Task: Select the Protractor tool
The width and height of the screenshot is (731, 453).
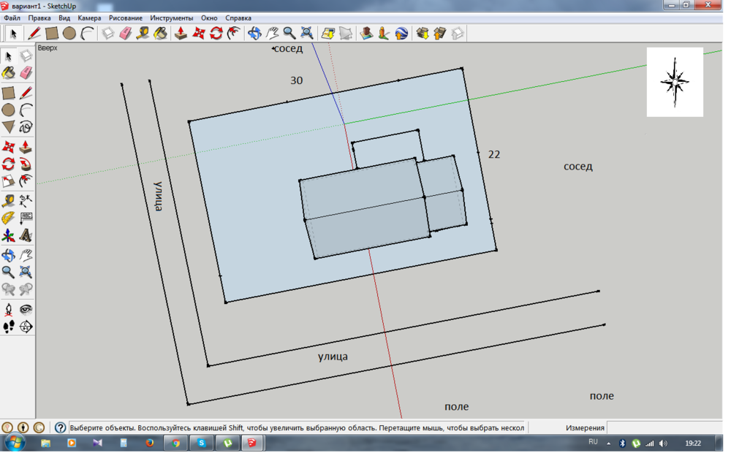Action: [8, 218]
